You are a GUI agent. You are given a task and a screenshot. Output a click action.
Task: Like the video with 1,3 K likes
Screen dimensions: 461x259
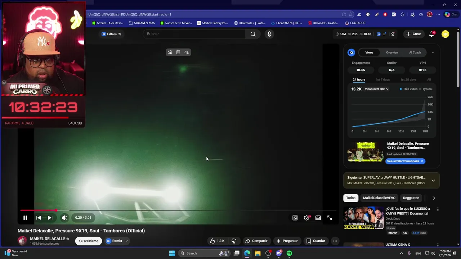click(217, 241)
